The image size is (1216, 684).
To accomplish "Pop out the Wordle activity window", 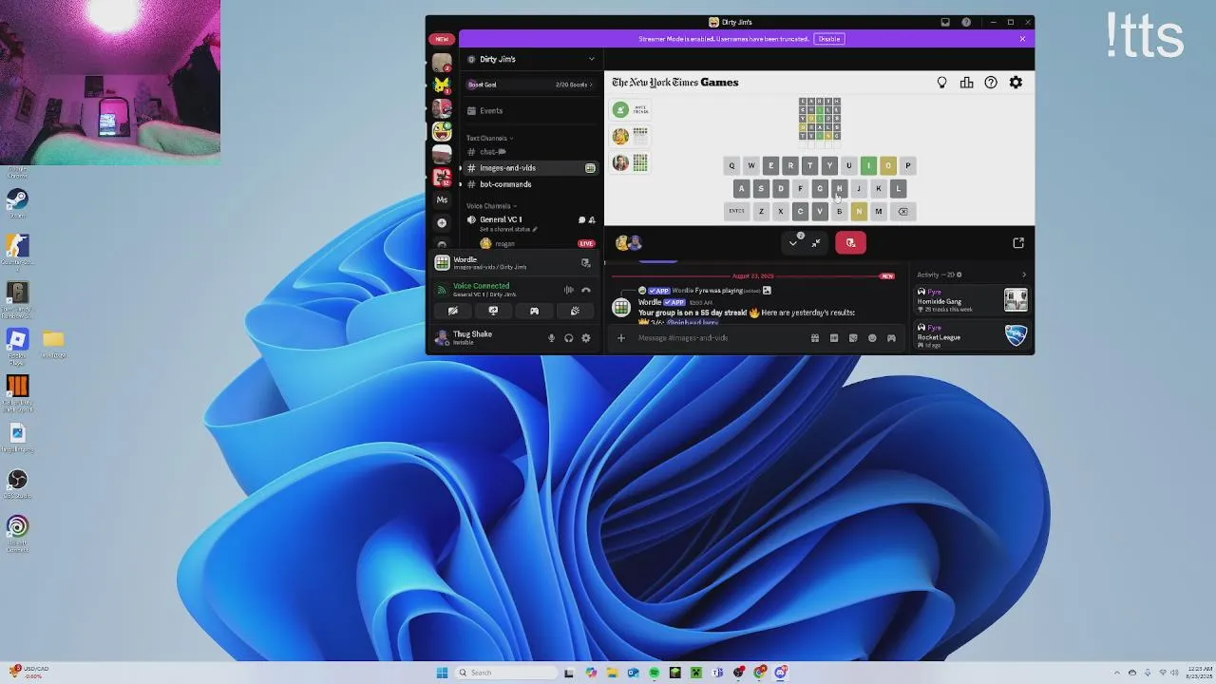I will click(x=1018, y=243).
